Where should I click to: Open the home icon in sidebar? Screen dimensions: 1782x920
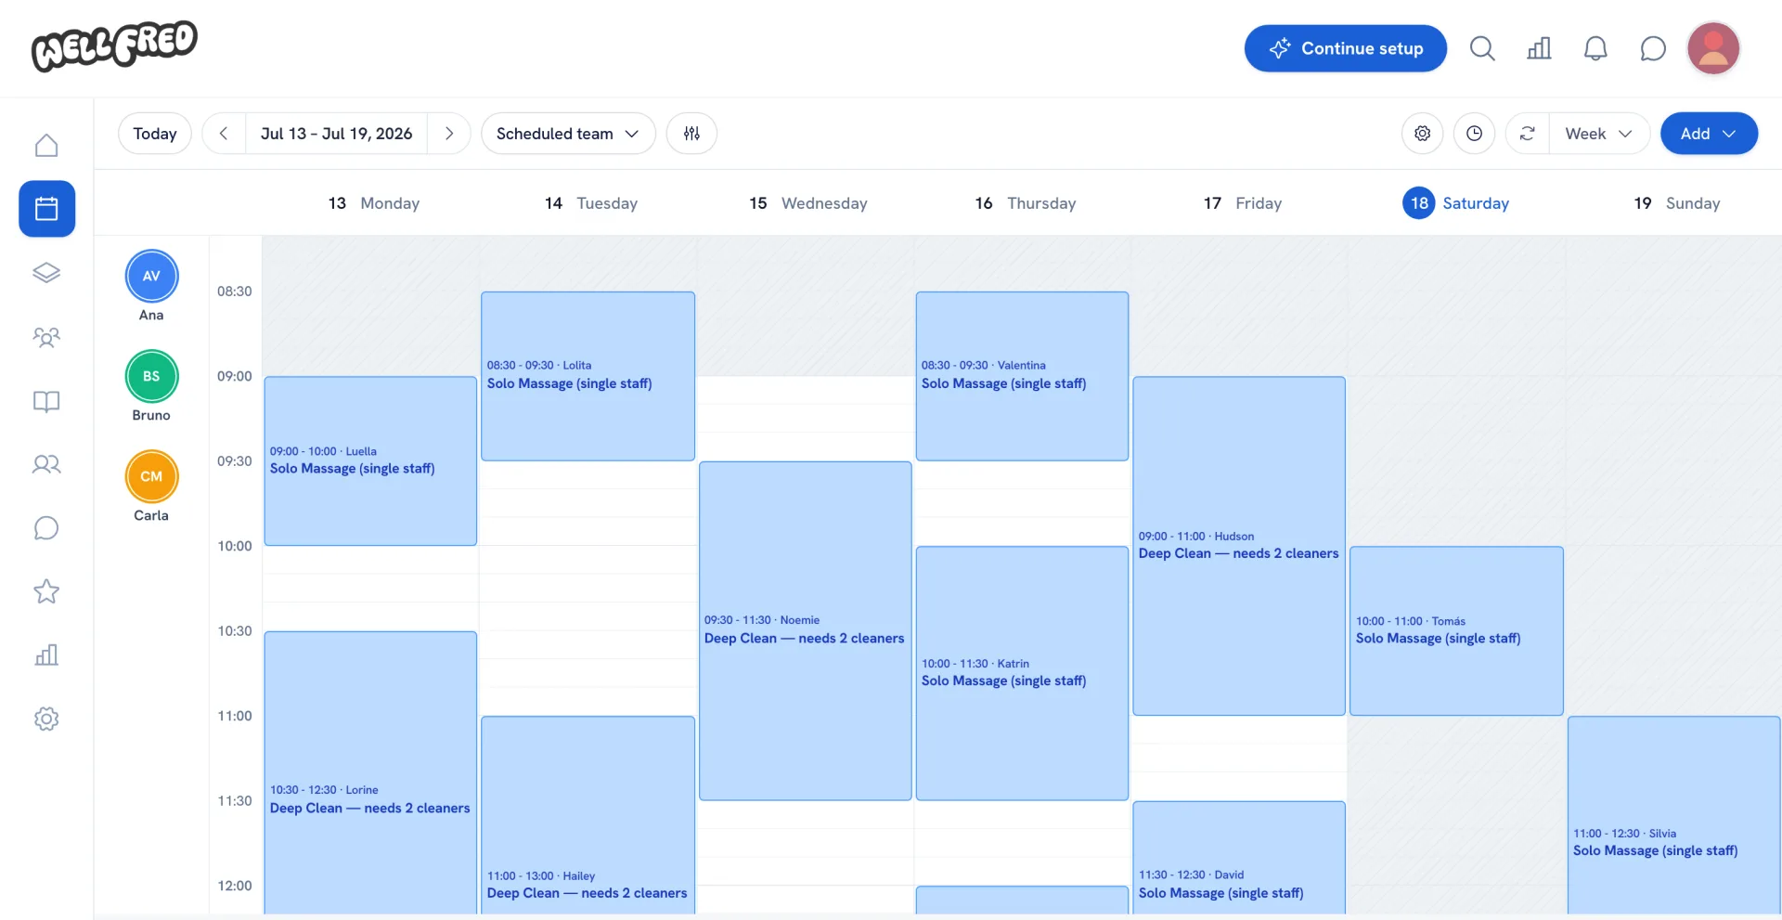pos(46,146)
